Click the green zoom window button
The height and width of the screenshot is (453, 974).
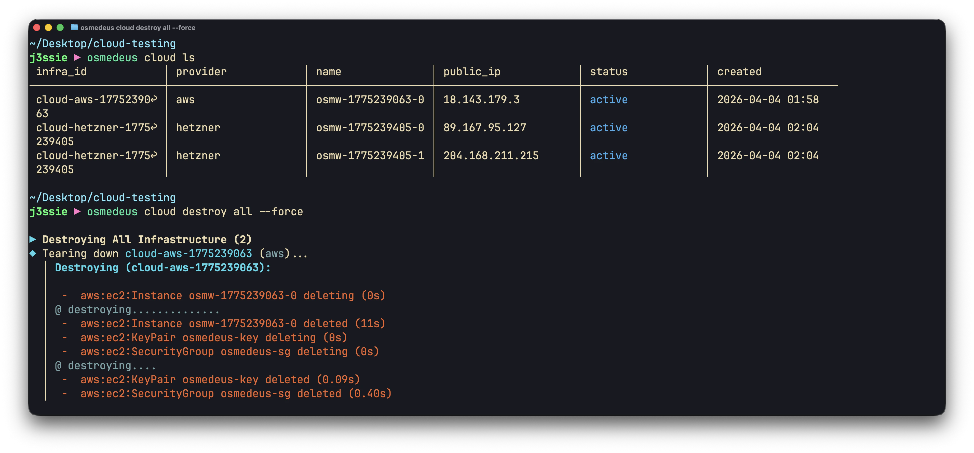click(x=60, y=27)
